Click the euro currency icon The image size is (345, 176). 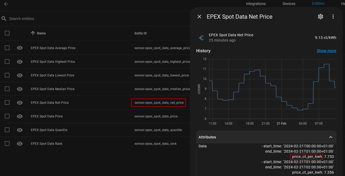pos(201,38)
